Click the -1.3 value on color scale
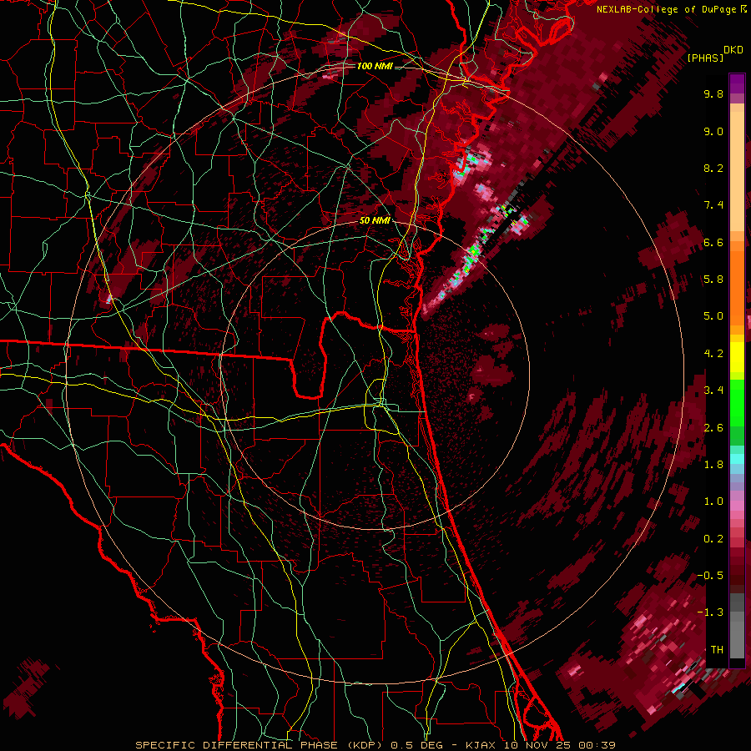Image resolution: width=751 pixels, height=751 pixels. coord(710,612)
